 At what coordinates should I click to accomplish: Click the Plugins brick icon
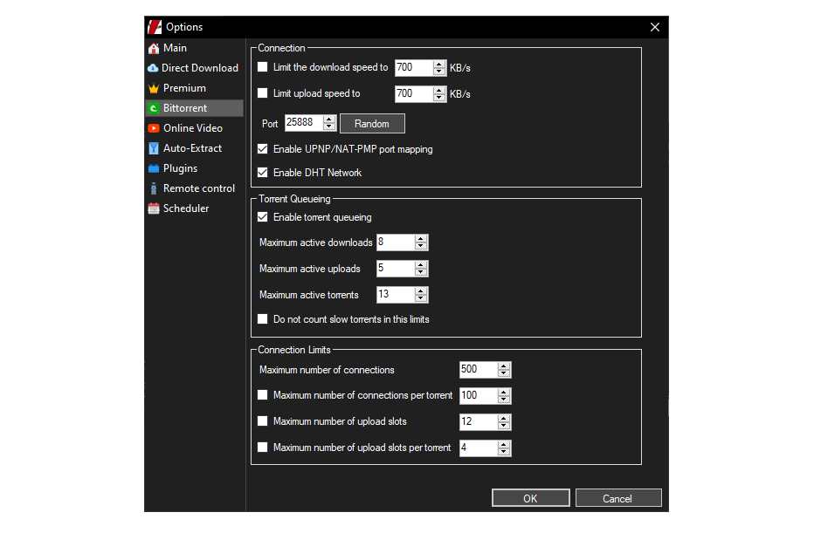[154, 168]
